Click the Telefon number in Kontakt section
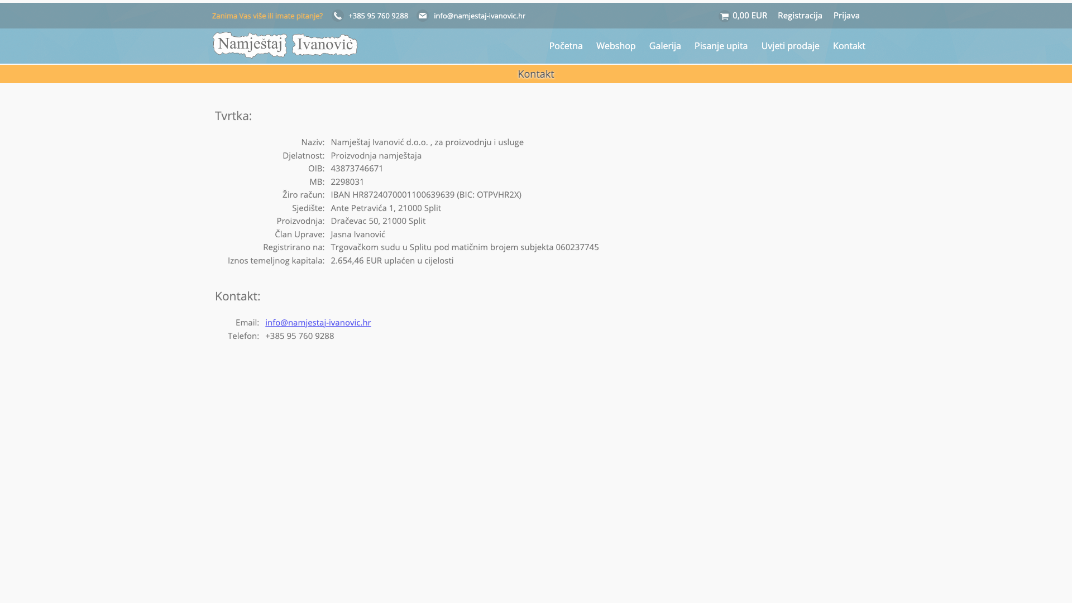This screenshot has width=1072, height=603. coord(299,336)
